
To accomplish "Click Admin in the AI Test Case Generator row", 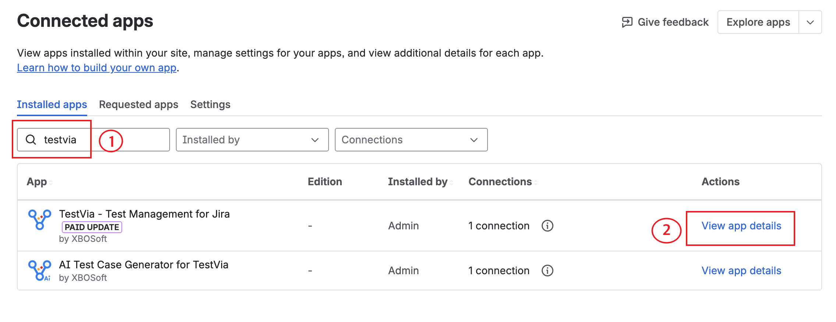I will (403, 271).
